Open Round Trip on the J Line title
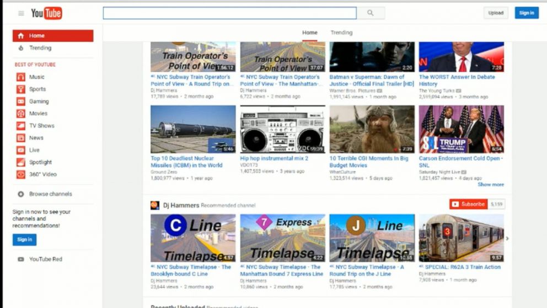This screenshot has height=308, width=547. tap(367, 270)
